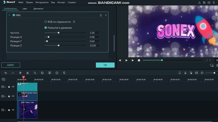218x122 pixels.
Task: Adjust the Позиция X slider handle
Action: point(48,37)
